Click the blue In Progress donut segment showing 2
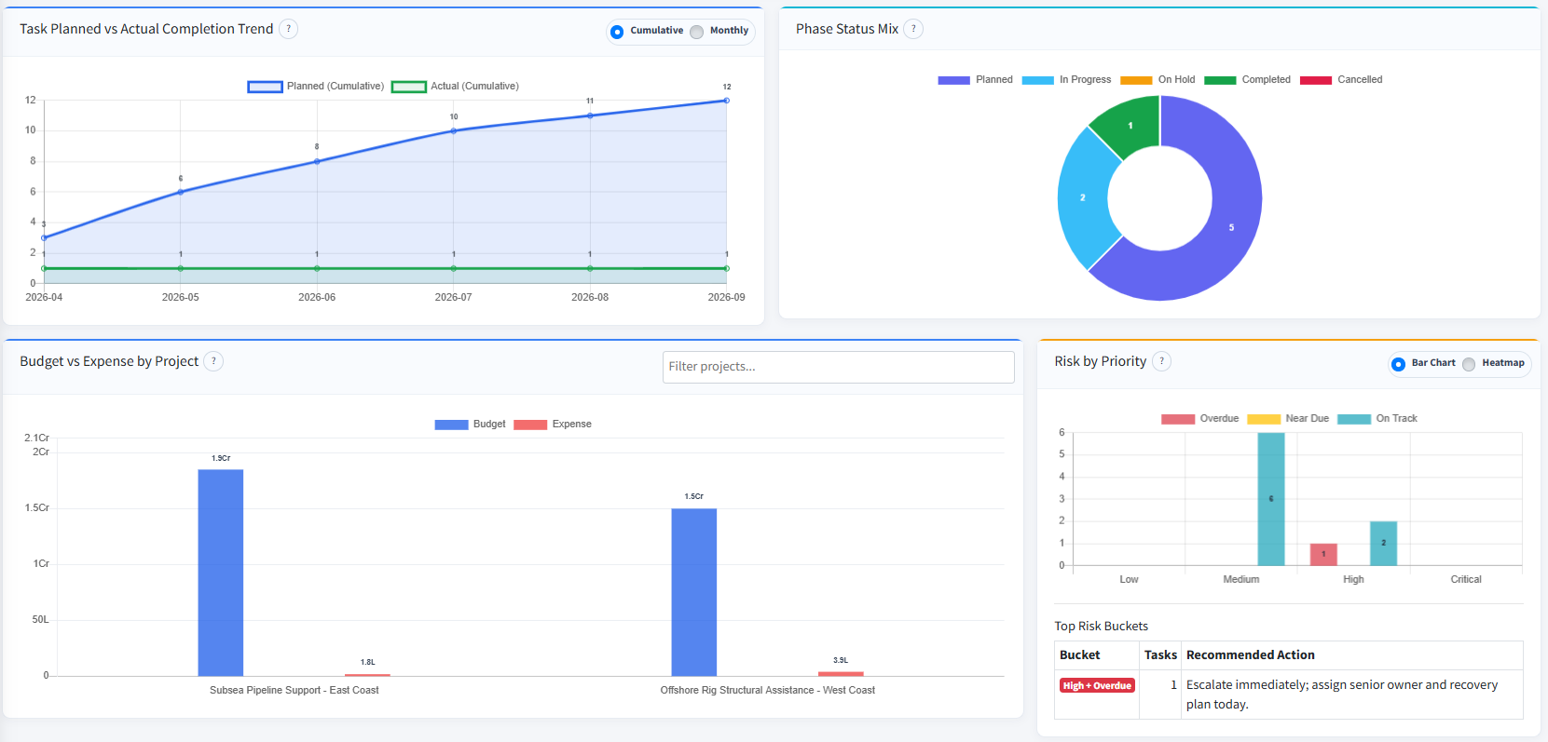 pos(1083,197)
